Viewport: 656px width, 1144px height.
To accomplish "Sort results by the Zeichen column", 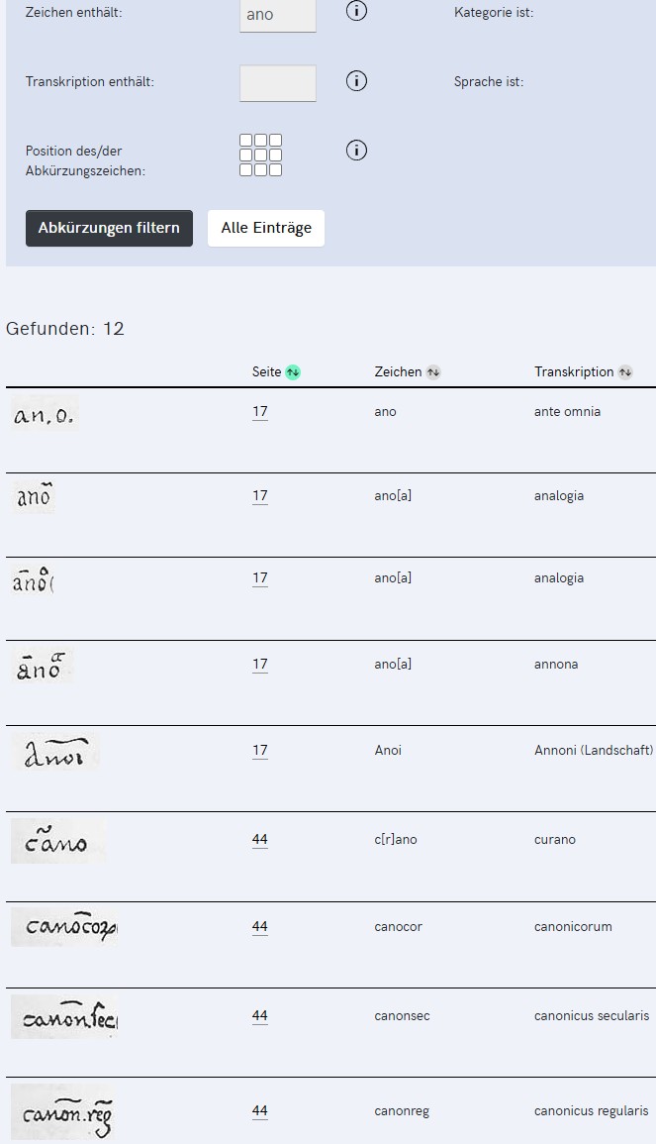I will 433,372.
